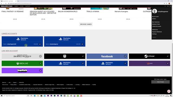Screen dimensions: 173x97
Task: Select Addresses in the user menu
Action: click(x=155, y=30)
